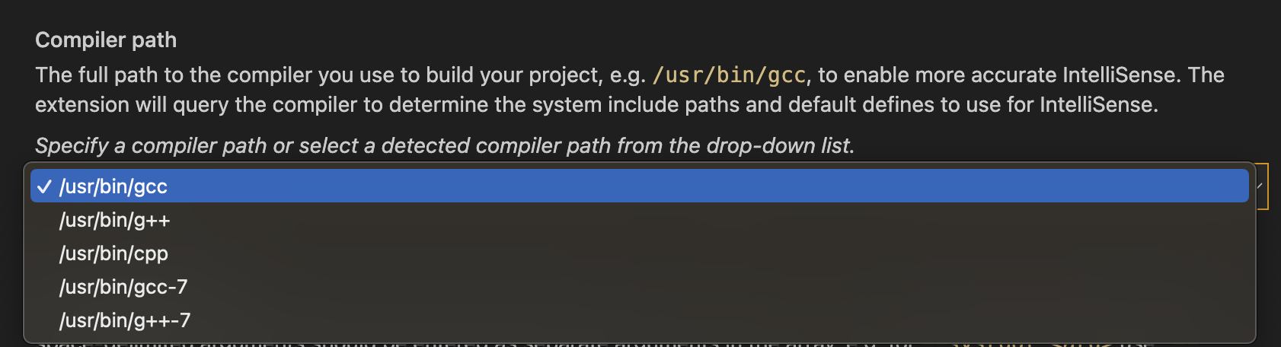Click the inline /usr/bin/gcc code example
The height and width of the screenshot is (347, 1281).
[729, 75]
